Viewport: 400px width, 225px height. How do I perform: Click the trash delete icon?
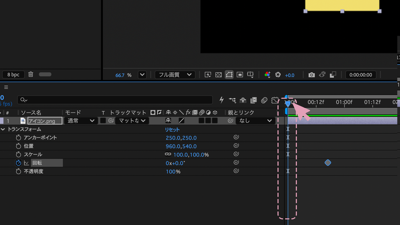click(30, 74)
